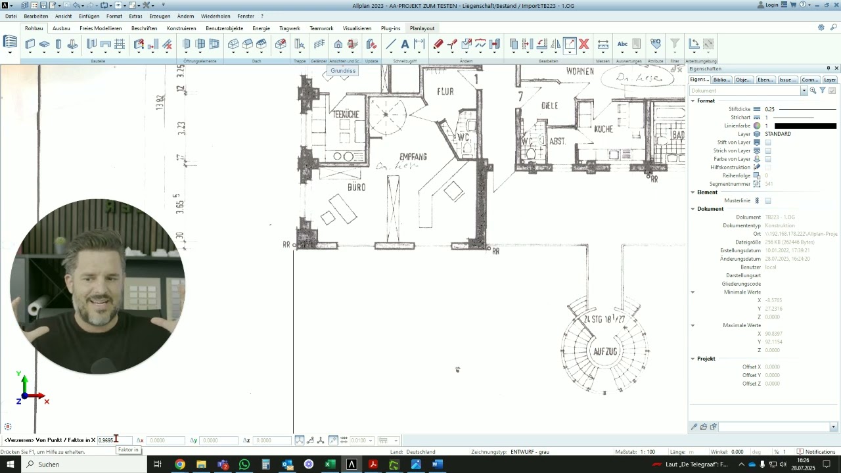This screenshot has width=841, height=473.
Task: Click the Notifications button in status bar
Action: tap(816, 452)
